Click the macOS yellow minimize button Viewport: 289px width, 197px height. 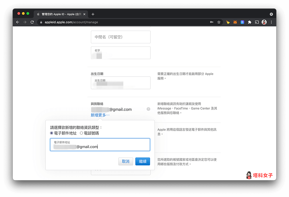click(x=23, y=14)
